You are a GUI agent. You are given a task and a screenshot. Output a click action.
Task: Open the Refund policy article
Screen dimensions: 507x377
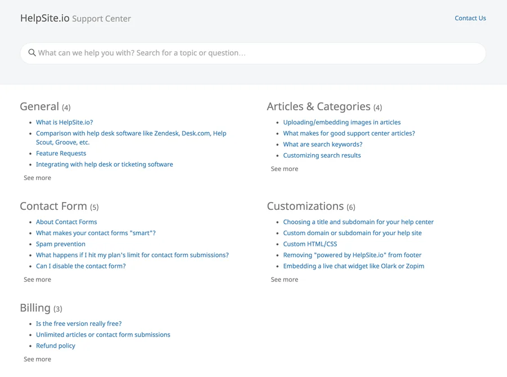click(55, 345)
